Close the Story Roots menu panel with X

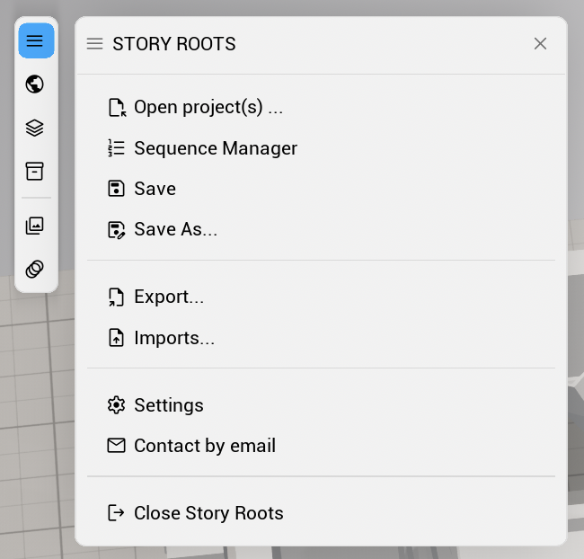tap(540, 44)
